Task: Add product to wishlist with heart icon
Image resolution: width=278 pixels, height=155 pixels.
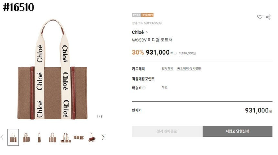Action: [x=260, y=17]
